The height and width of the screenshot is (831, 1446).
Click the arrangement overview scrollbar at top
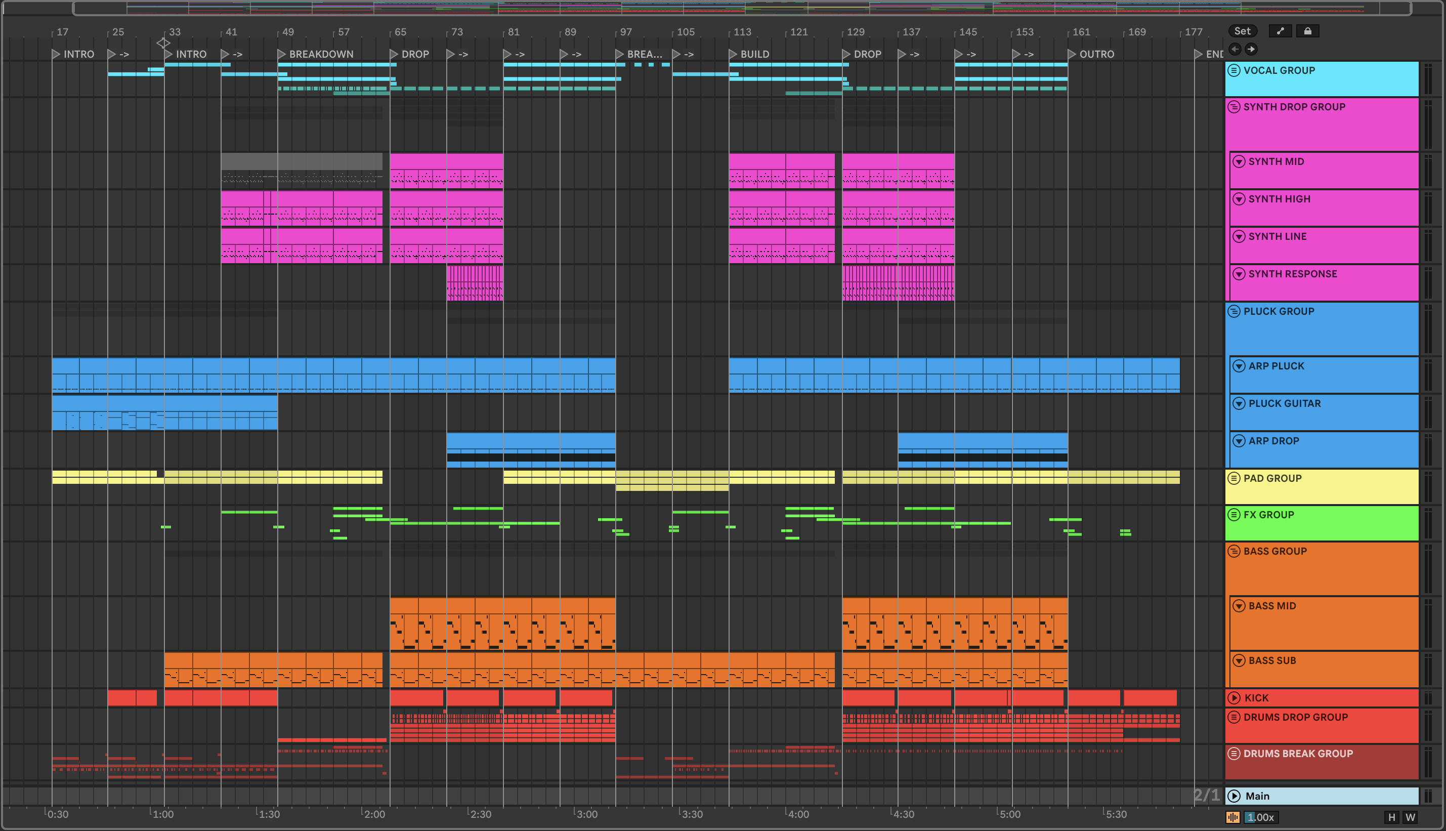[742, 8]
